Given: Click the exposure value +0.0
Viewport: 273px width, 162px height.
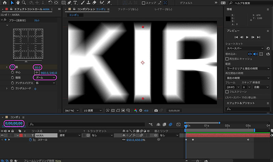Looking at the screenshot, I should click(146, 111).
